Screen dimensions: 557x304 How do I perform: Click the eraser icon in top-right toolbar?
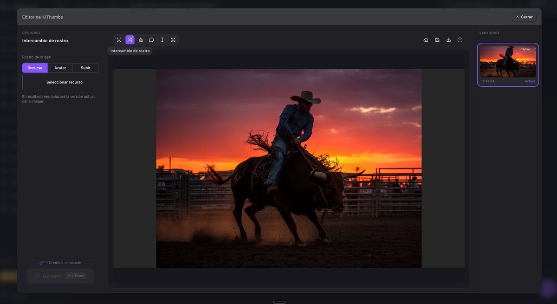pyautogui.click(x=426, y=40)
